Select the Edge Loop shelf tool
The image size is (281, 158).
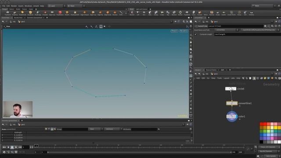point(52,13)
